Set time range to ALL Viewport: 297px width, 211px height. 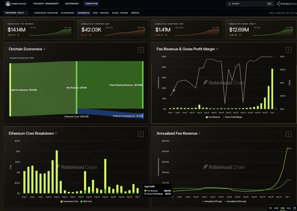click(289, 208)
